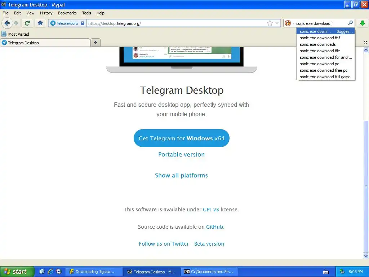The image size is (369, 277).
Task: Go back with the Back arrow button
Action: [x=7, y=23]
